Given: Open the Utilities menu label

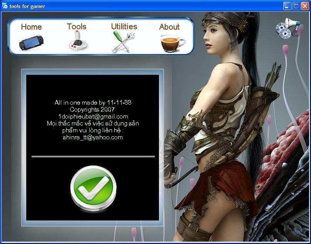Looking at the screenshot, I should coord(124,27).
